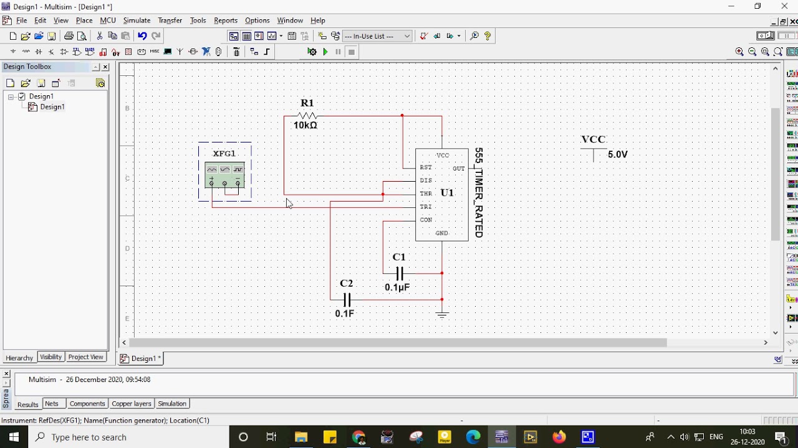
Task: Open the forward annotate dropdown arrow
Action: tap(459, 36)
